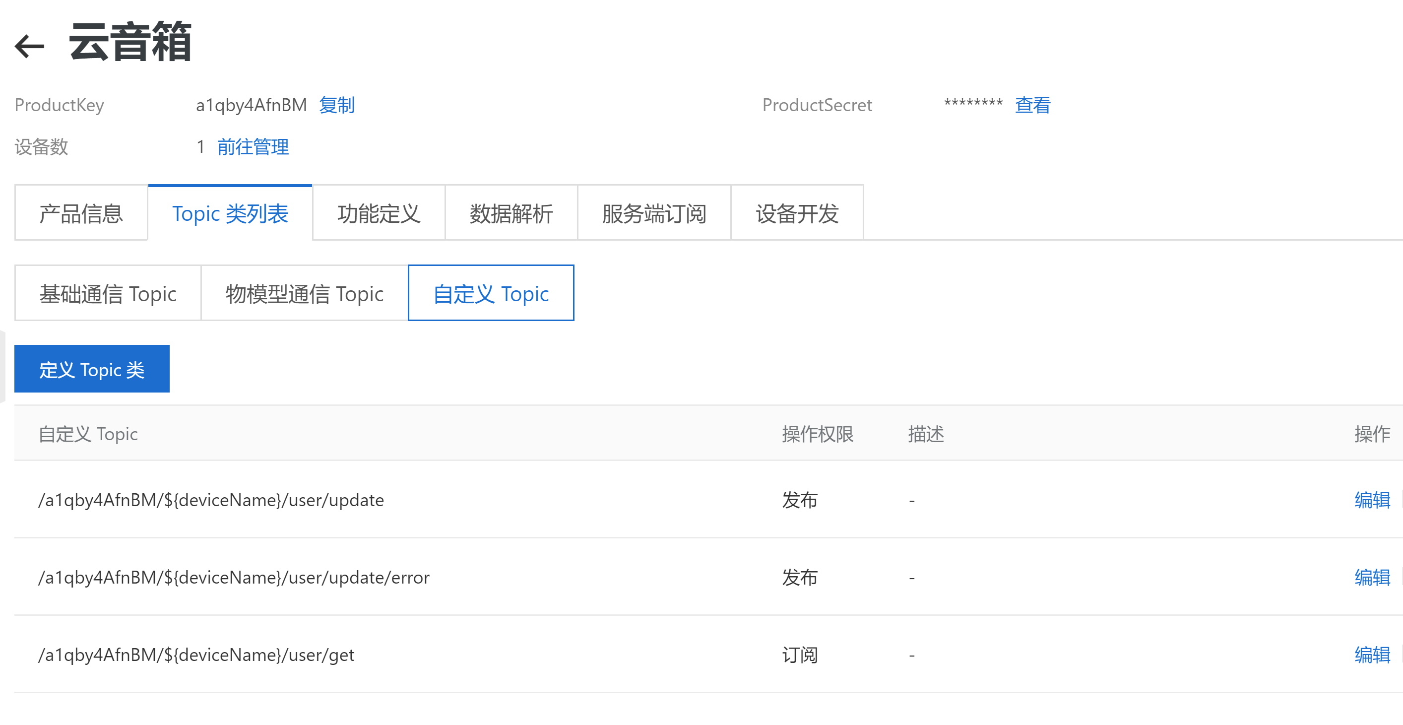Select the Topic 类列表 tab

[x=230, y=213]
